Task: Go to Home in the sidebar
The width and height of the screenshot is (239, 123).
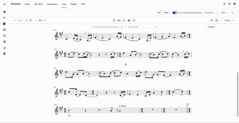Action: (x=4, y=12)
